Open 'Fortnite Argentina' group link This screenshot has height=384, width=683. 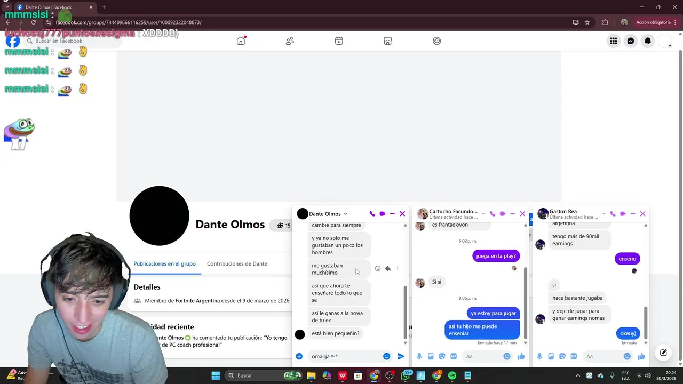197,301
